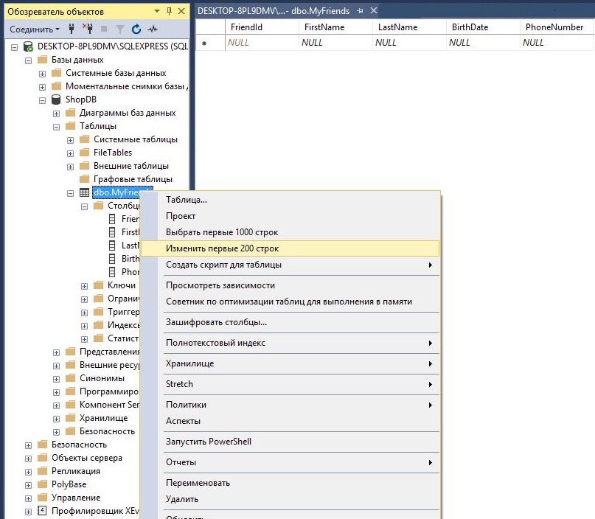
Task: Collapse the ShopDB database node
Action: pos(43,100)
